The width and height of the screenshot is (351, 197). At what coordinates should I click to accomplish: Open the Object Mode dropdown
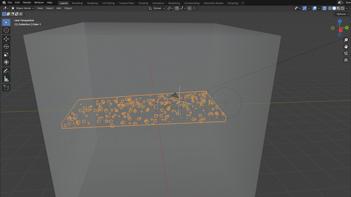click(22, 8)
